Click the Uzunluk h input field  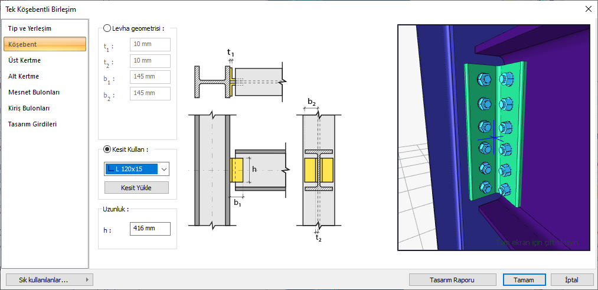tap(150, 229)
